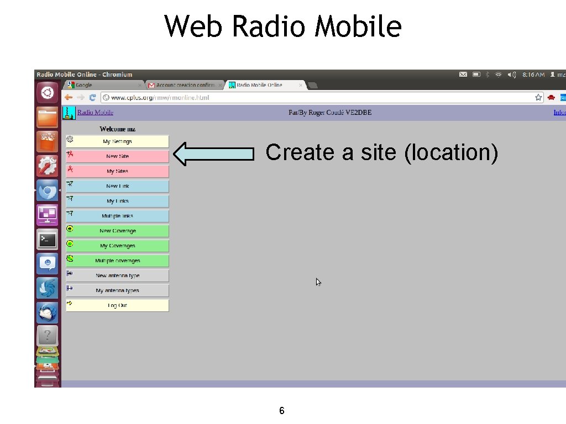Close the Google tab
This screenshot has height=424, width=566.
tap(140, 85)
